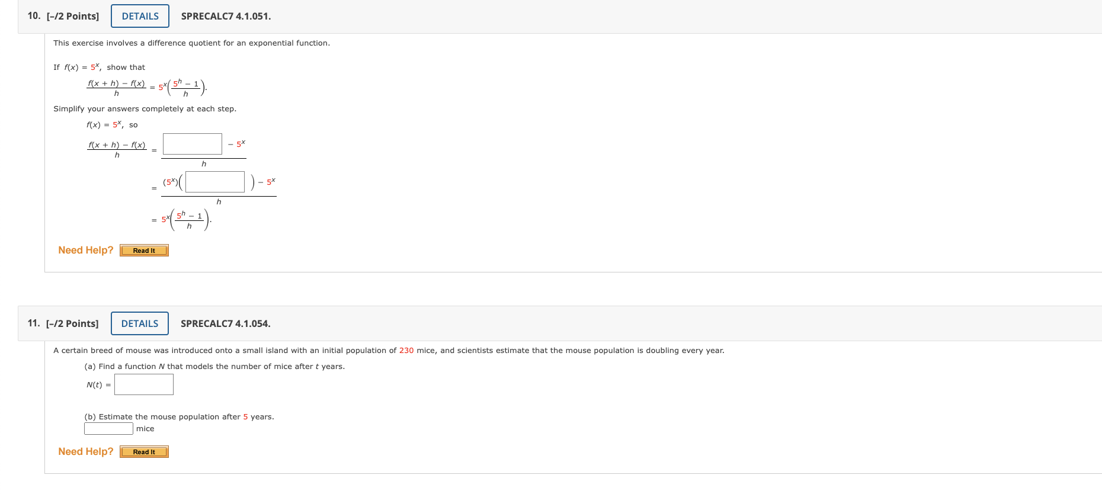1102x494 pixels.
Task: Click the SPRECALC7 4.1.054. question code
Action: (x=225, y=324)
